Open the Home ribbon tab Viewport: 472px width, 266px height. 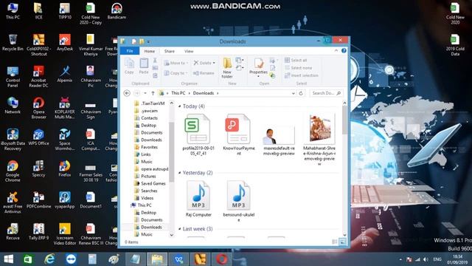[x=149, y=51]
